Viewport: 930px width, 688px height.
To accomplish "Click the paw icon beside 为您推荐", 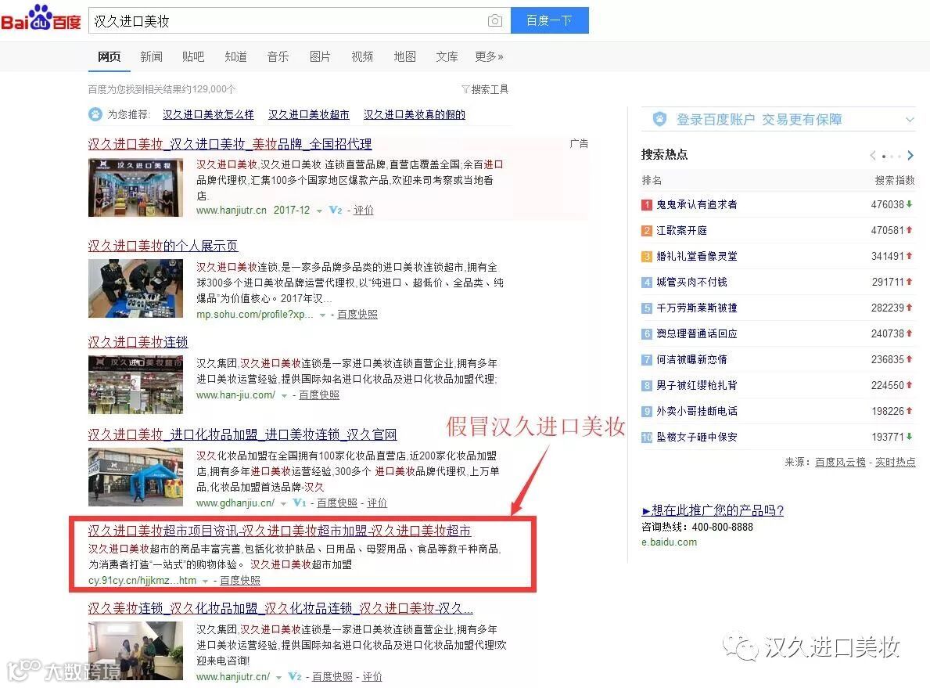I will point(95,114).
